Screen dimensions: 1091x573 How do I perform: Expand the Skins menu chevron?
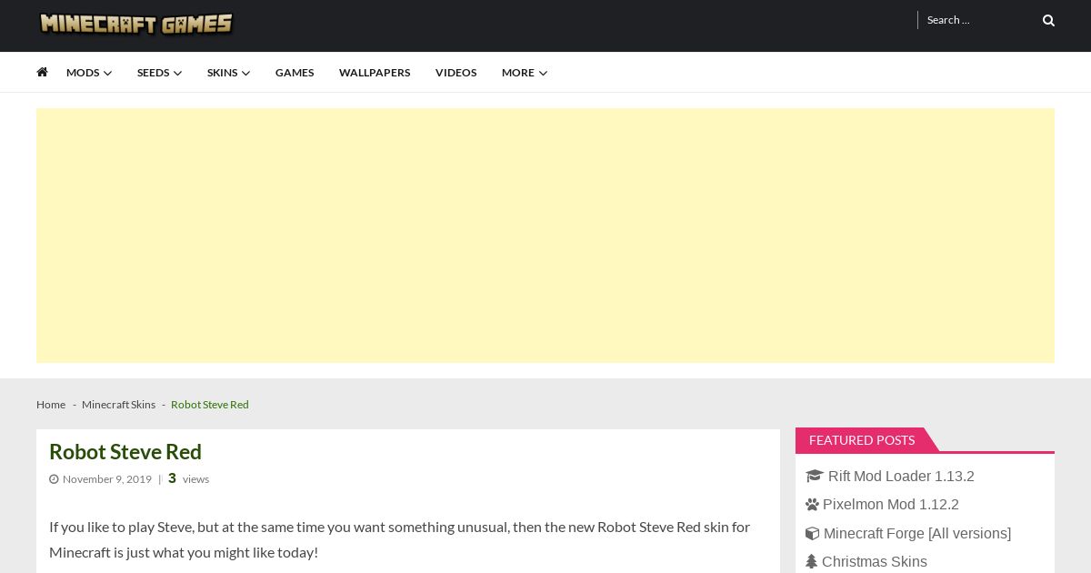[245, 73]
